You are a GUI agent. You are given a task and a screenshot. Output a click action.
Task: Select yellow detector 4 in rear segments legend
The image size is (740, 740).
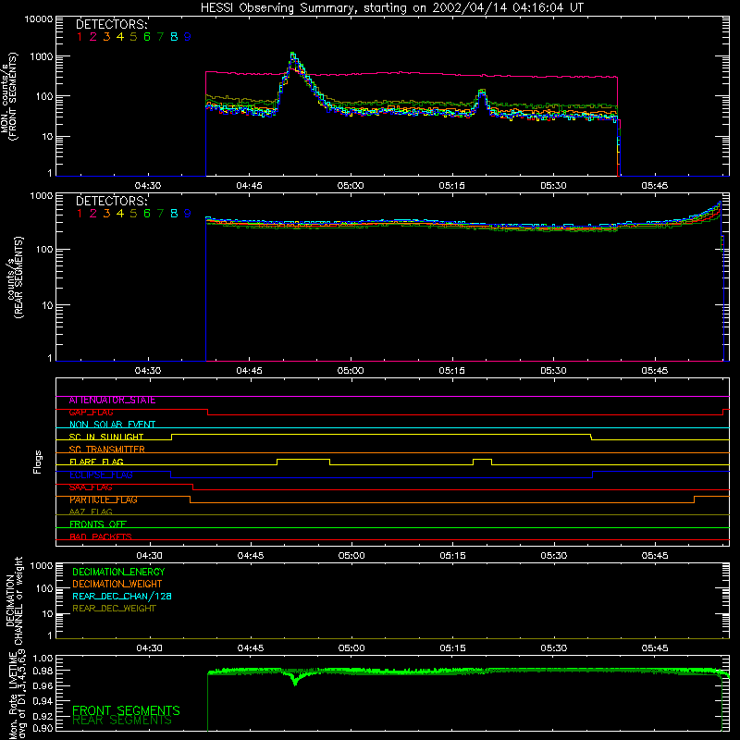coord(120,214)
